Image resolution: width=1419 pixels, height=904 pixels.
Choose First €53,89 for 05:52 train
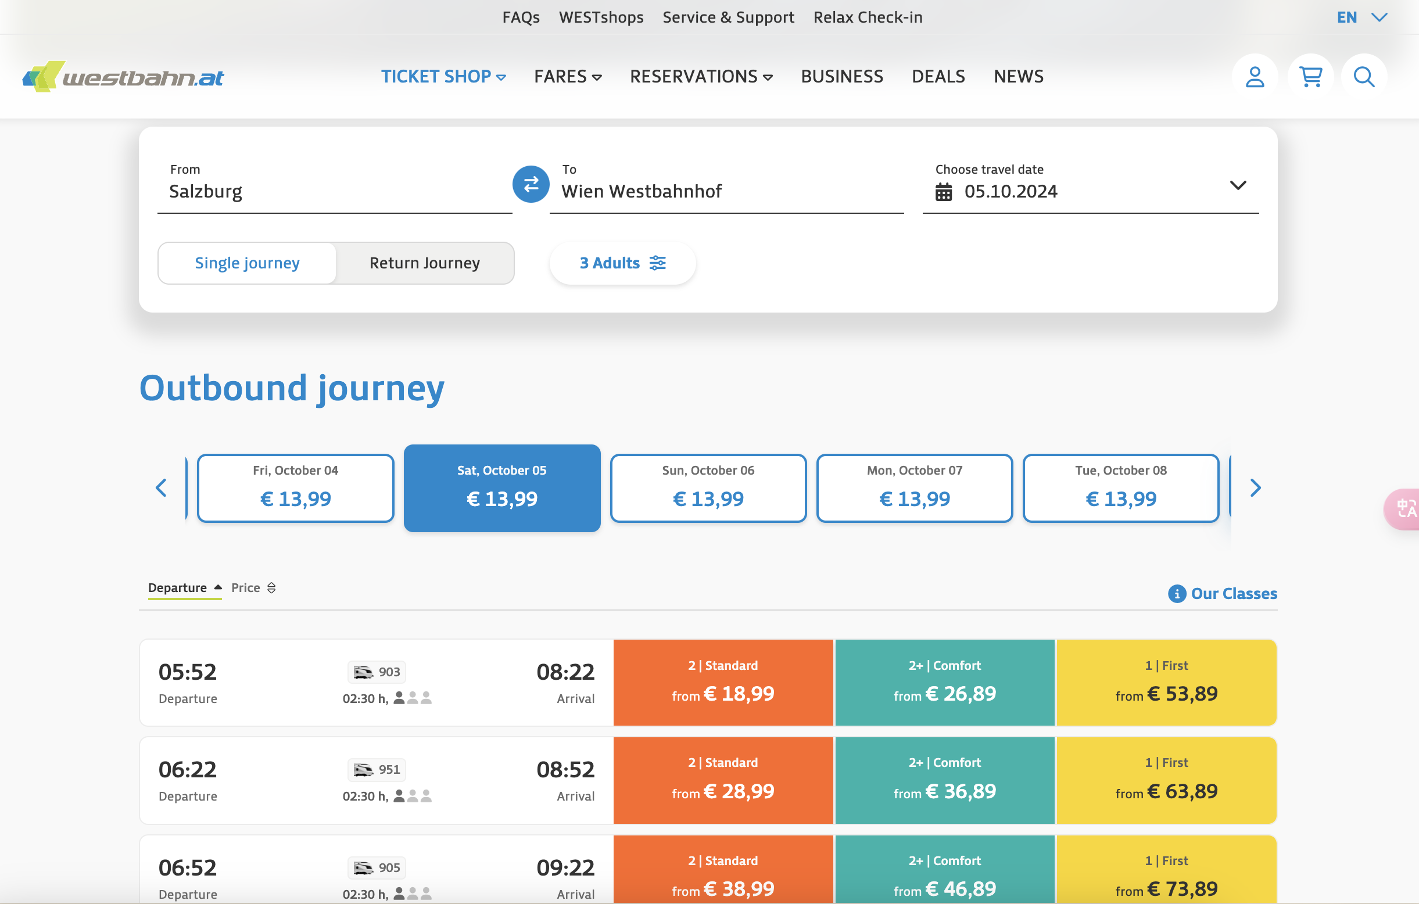(x=1166, y=683)
